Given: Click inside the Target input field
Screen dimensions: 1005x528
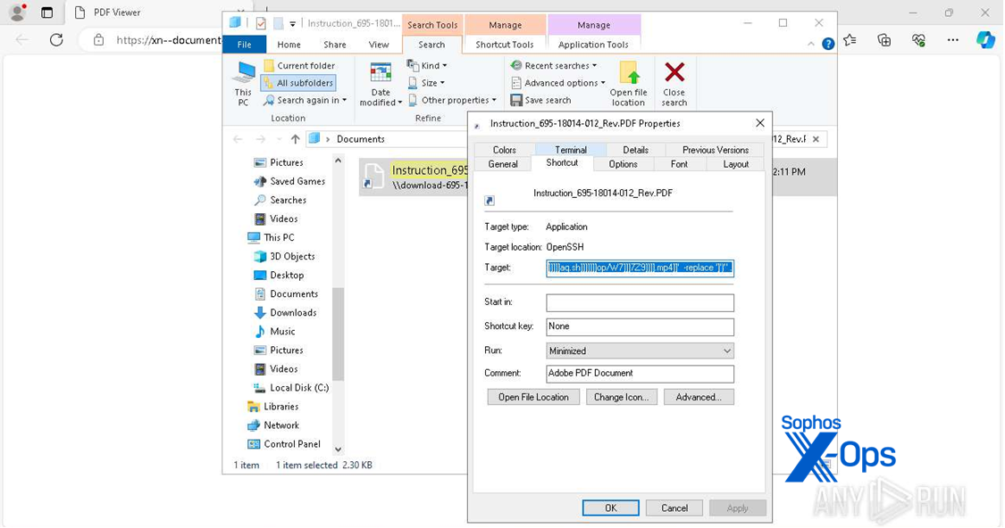Looking at the screenshot, I should pyautogui.click(x=640, y=268).
